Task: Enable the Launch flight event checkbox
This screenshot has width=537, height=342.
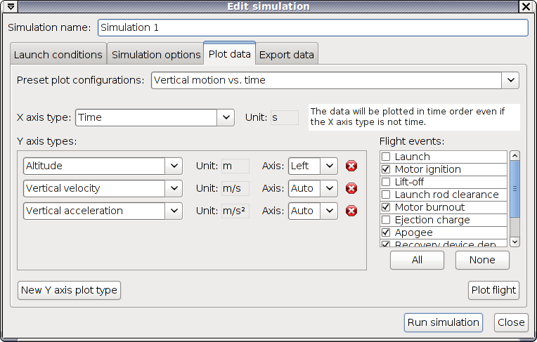Action: (385, 157)
